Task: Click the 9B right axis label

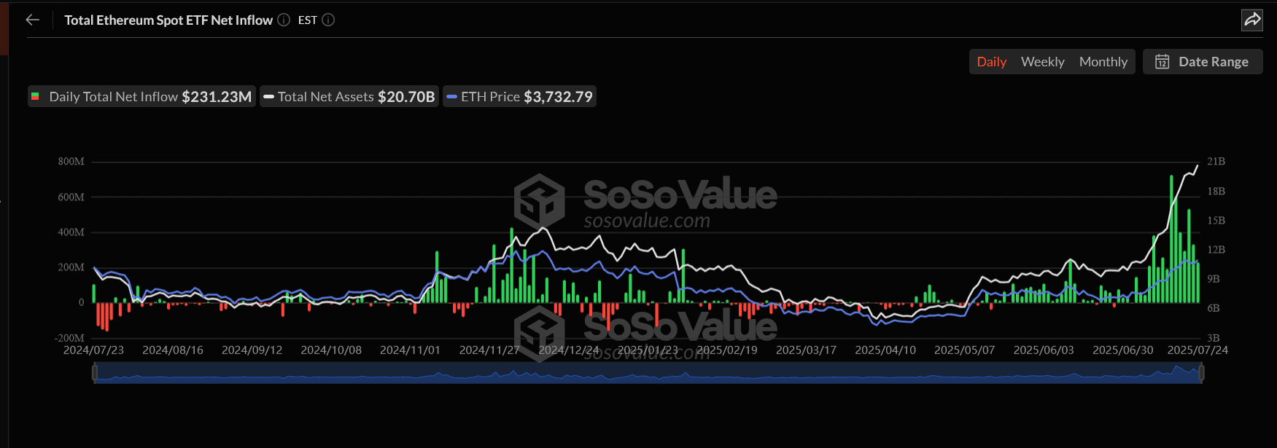Action: [1214, 279]
